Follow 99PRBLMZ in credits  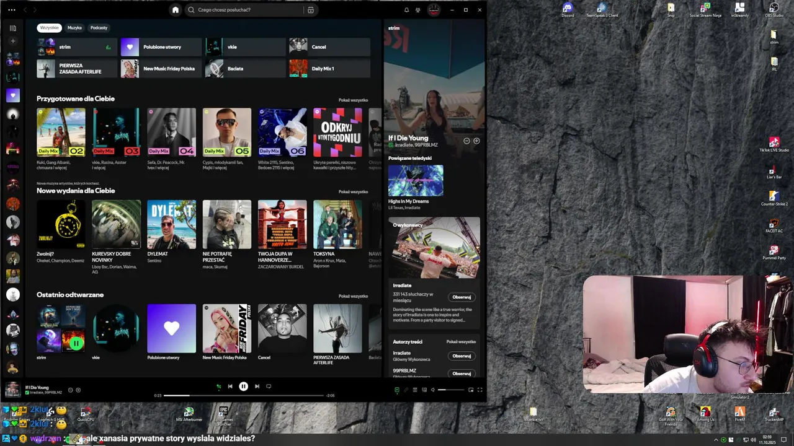(462, 374)
